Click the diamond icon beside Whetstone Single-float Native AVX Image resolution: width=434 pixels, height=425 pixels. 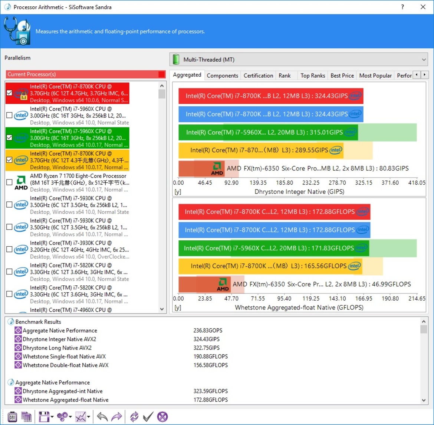(x=18, y=356)
